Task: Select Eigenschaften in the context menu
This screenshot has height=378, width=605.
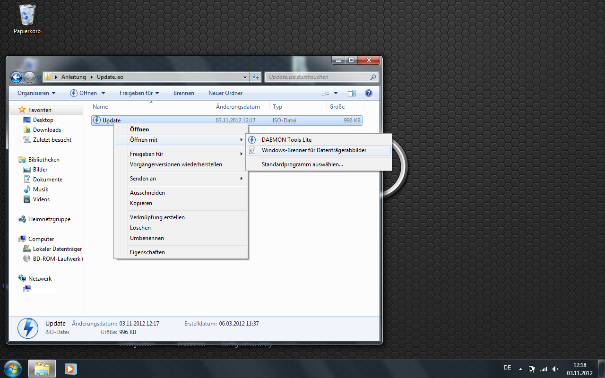Action: tap(147, 252)
